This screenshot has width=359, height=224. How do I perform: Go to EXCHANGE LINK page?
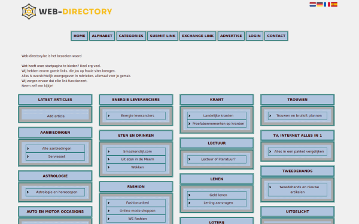(x=198, y=36)
